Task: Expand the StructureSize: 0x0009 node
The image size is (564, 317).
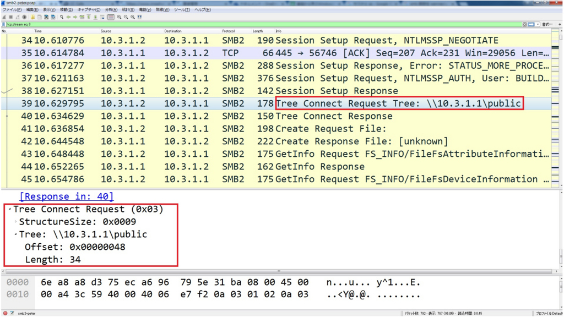Action: tap(15, 221)
